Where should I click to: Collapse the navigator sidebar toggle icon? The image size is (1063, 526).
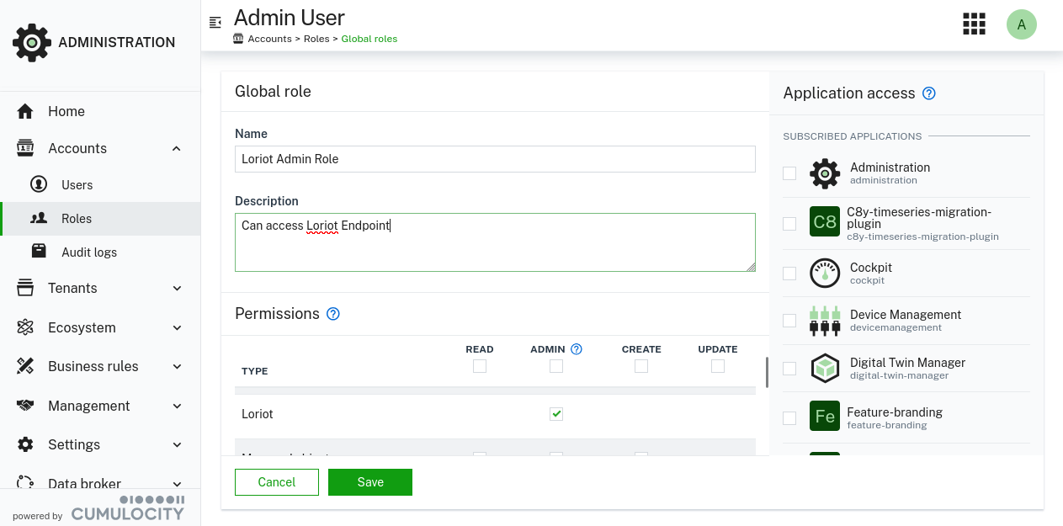click(215, 23)
